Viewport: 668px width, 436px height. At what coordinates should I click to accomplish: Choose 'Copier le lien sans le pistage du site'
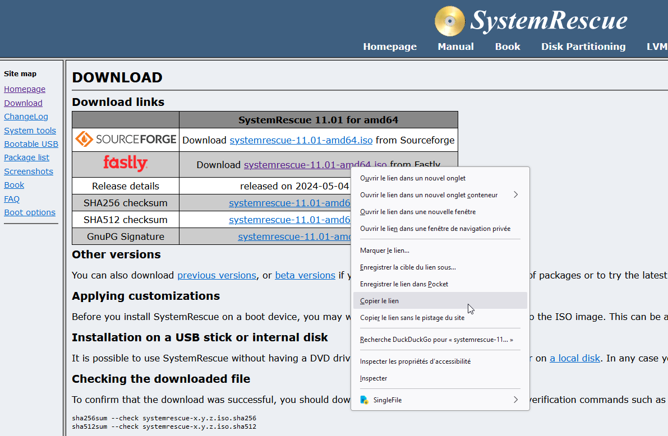click(x=440, y=318)
